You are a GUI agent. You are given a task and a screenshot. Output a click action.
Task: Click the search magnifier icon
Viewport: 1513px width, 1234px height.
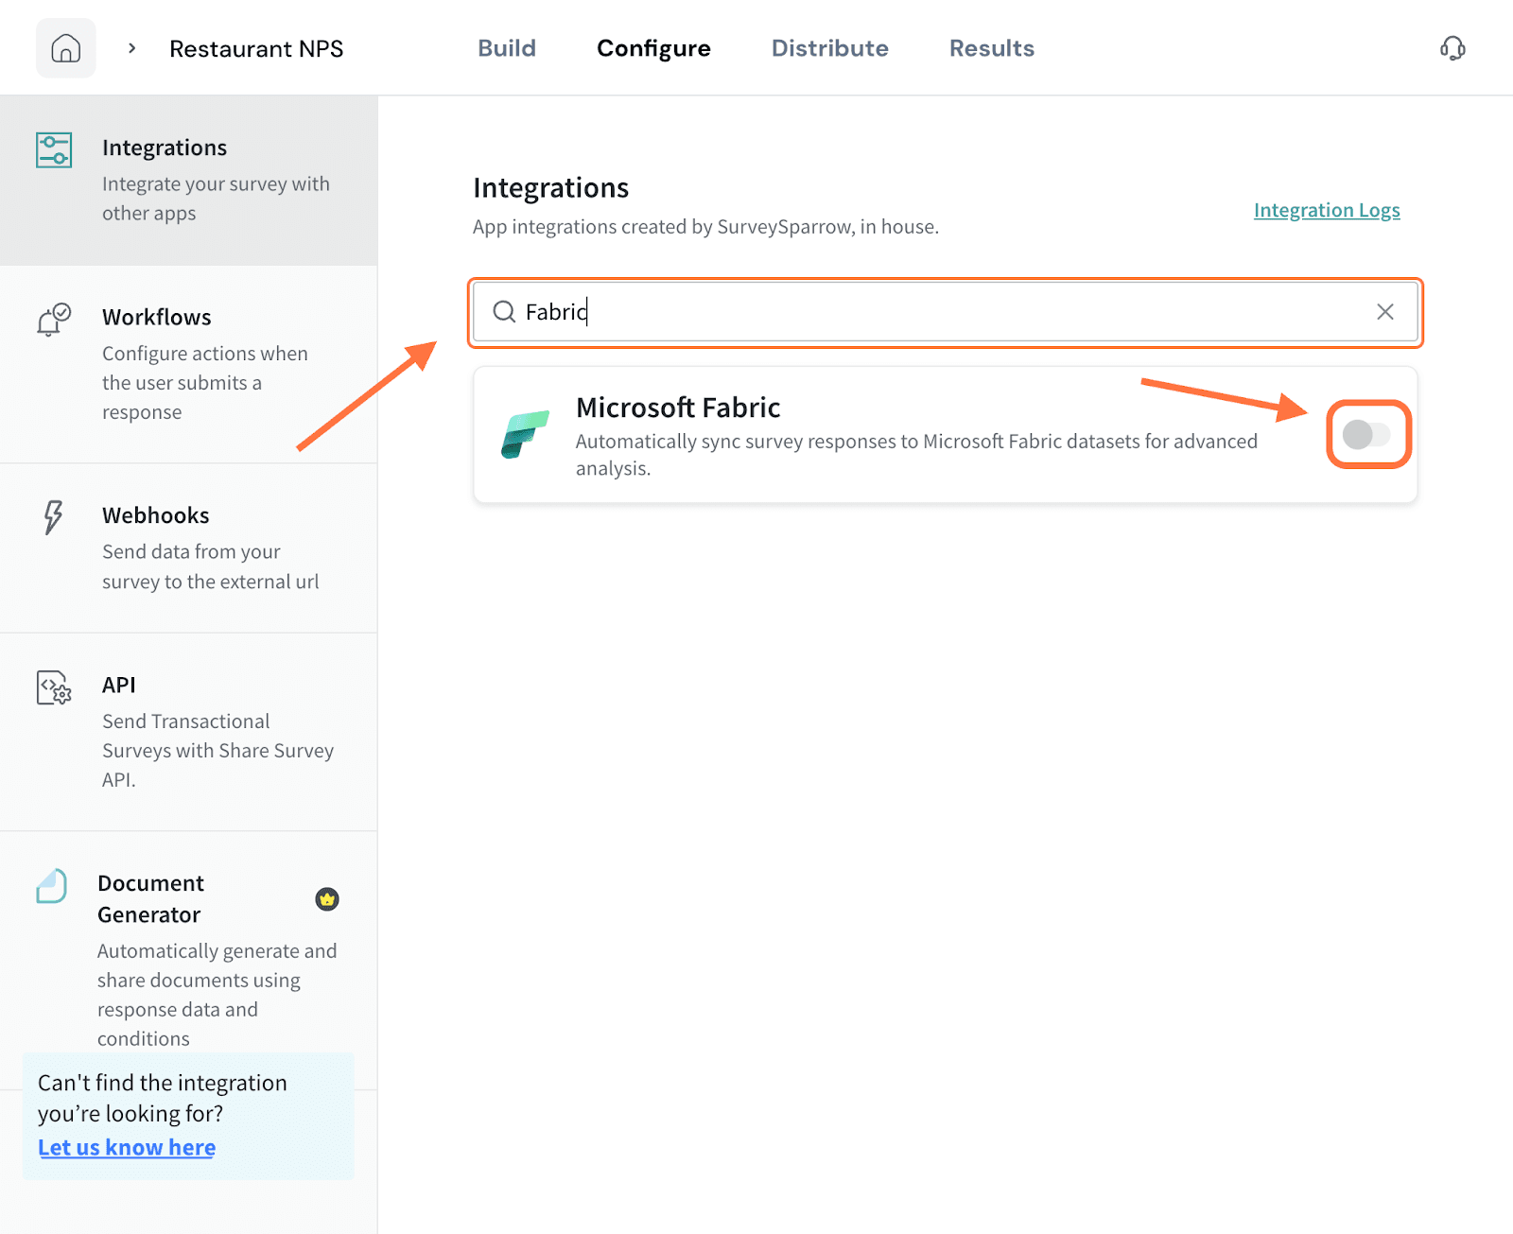coord(504,312)
